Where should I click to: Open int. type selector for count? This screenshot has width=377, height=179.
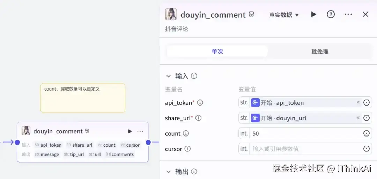point(244,133)
